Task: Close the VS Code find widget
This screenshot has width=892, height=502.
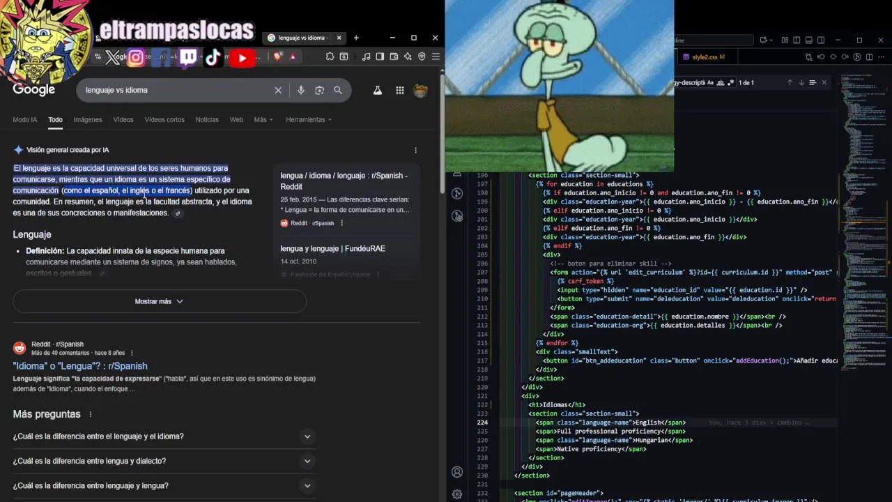Action: pyautogui.click(x=824, y=82)
